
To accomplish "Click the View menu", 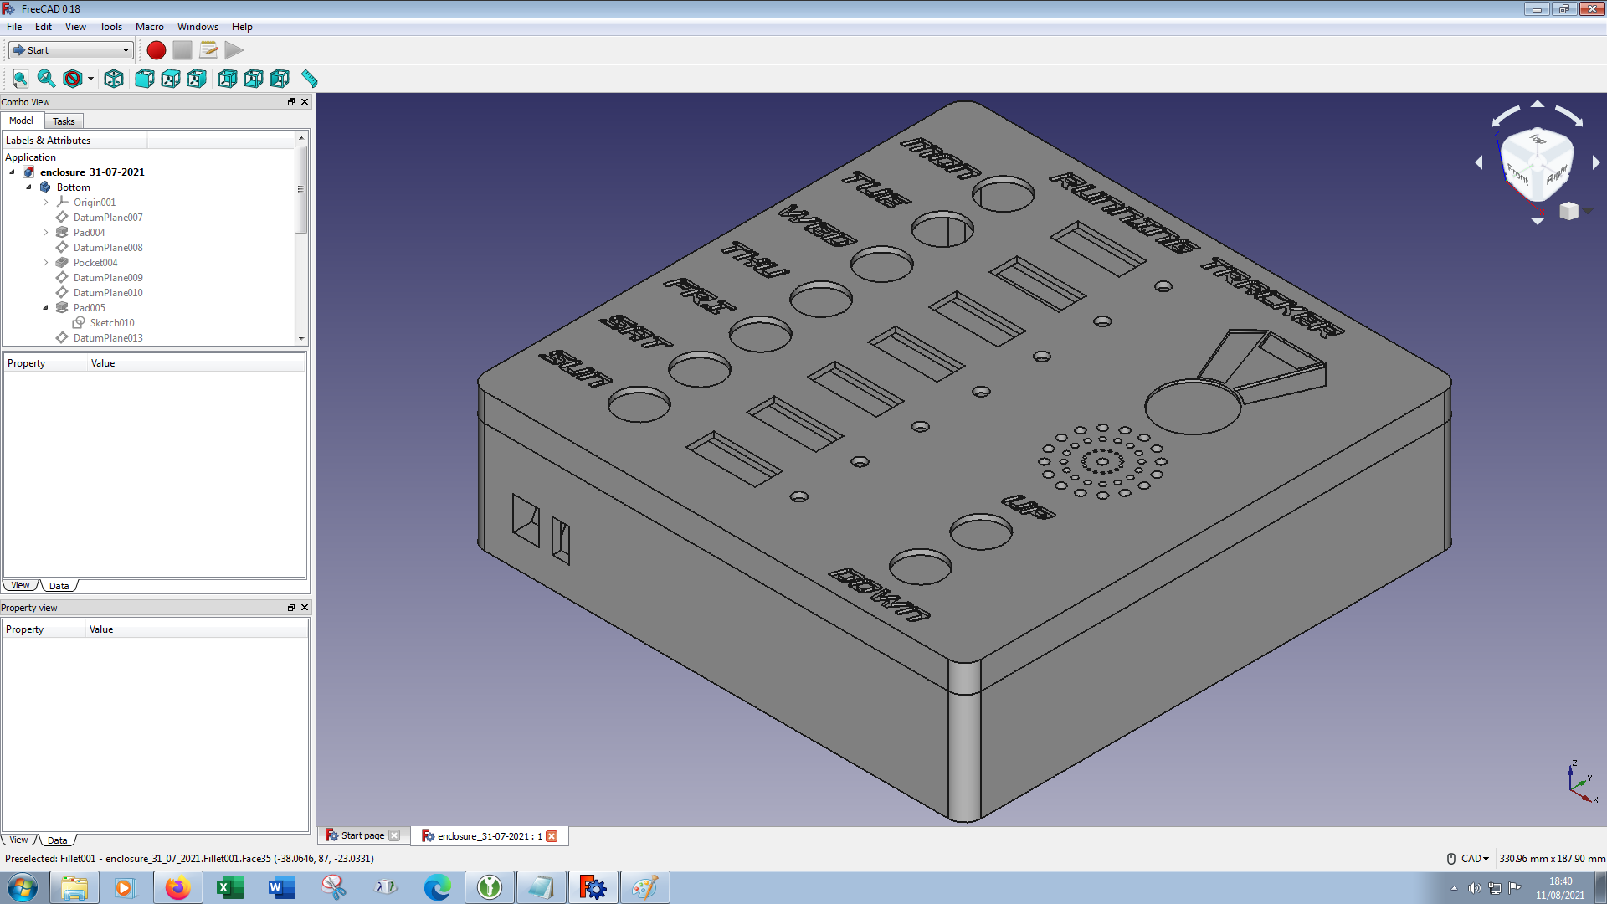I will [75, 25].
